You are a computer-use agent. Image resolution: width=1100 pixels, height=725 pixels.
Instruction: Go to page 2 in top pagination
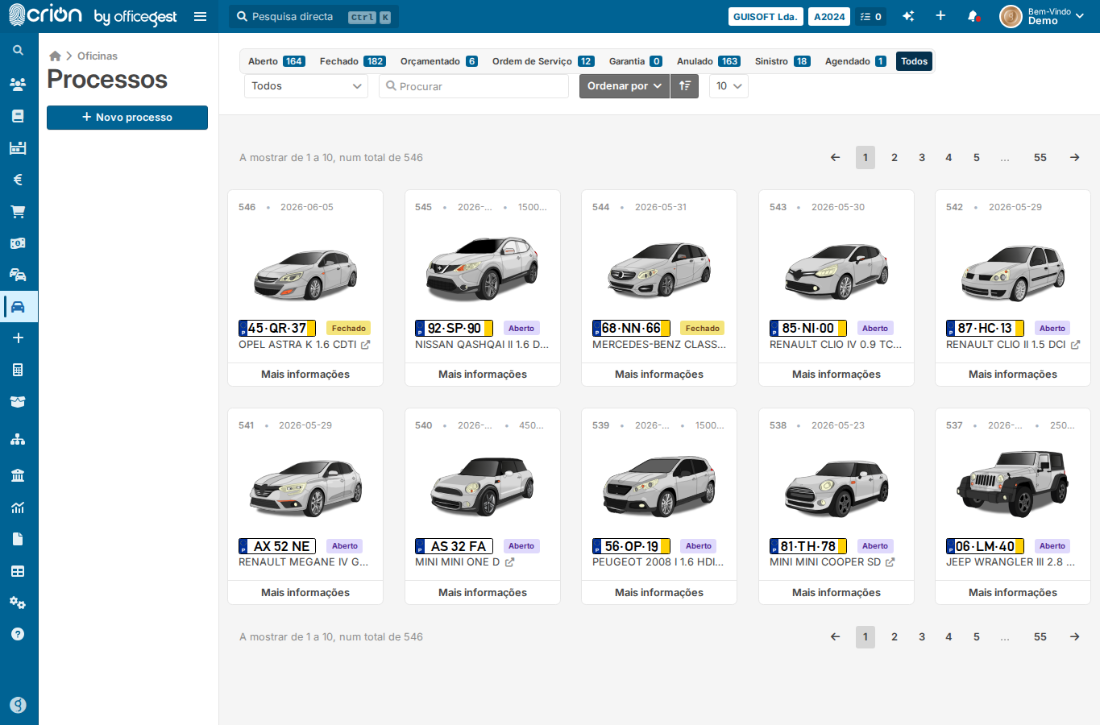pos(895,158)
